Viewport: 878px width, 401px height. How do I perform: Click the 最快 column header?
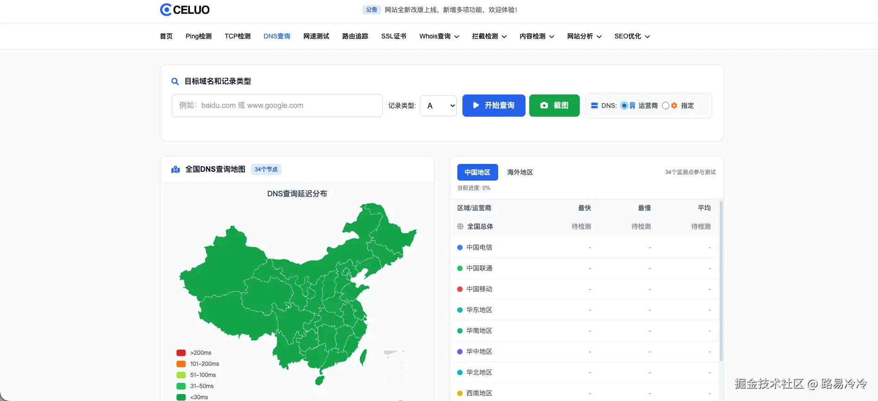coord(584,208)
